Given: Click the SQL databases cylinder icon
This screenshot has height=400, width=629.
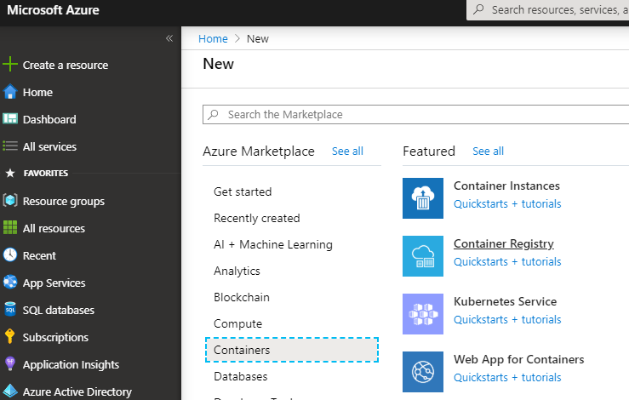Looking at the screenshot, I should [10, 309].
